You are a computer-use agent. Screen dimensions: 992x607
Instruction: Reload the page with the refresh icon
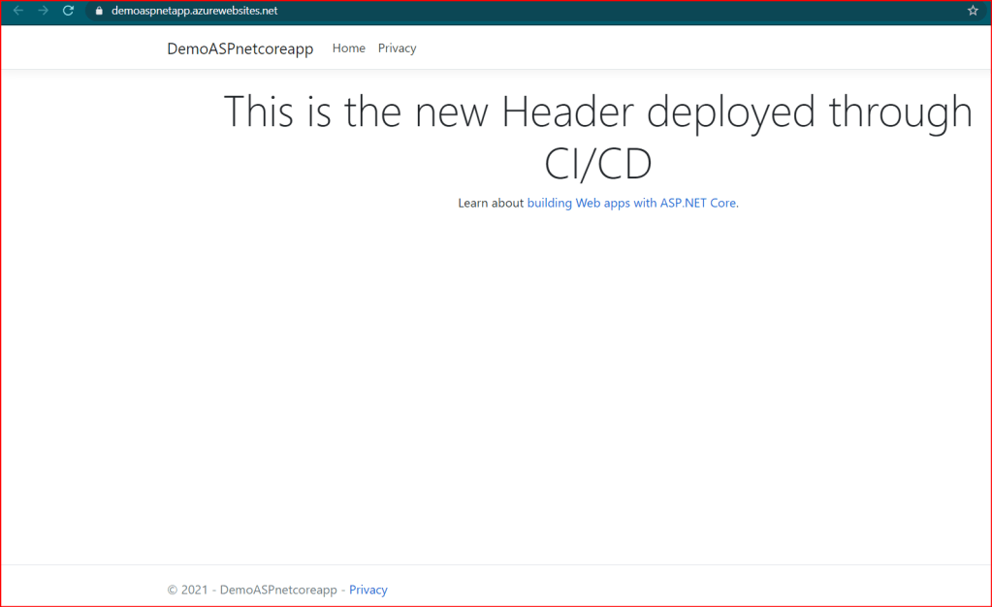point(68,11)
